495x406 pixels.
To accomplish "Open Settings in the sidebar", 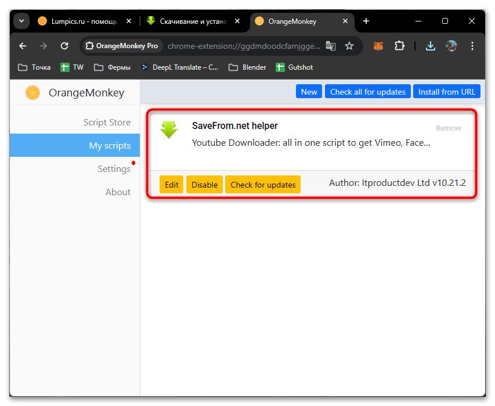I will coord(114,169).
